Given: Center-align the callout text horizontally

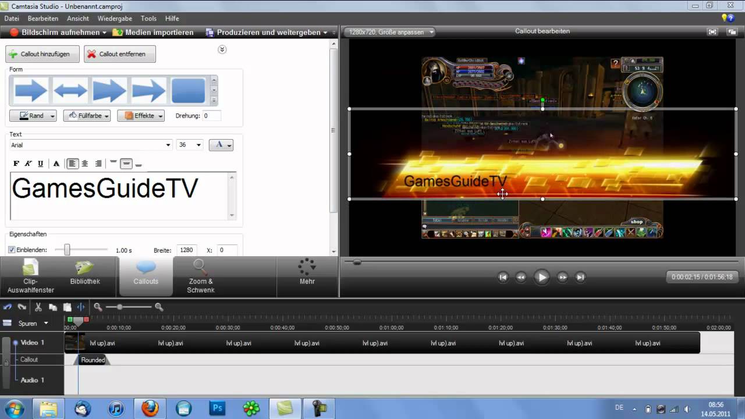Looking at the screenshot, I should pos(85,164).
